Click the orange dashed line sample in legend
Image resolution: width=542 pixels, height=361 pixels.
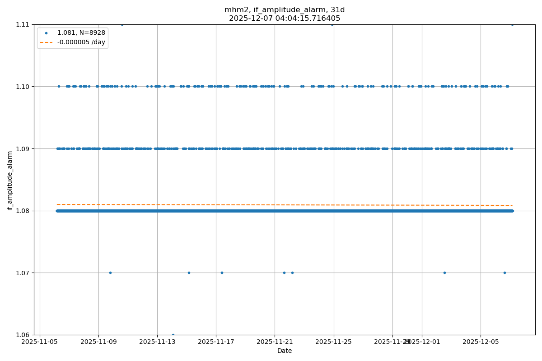[x=46, y=42]
